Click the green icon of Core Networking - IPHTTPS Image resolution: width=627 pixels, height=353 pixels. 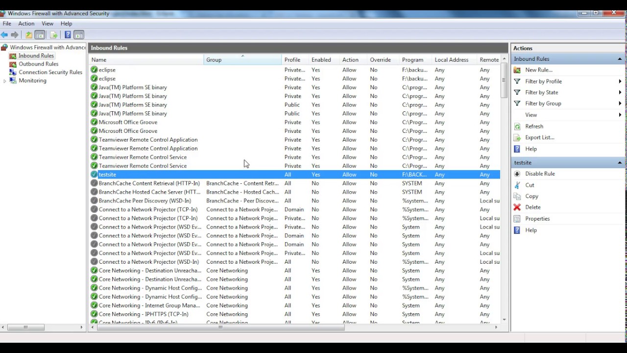pyautogui.click(x=94, y=315)
